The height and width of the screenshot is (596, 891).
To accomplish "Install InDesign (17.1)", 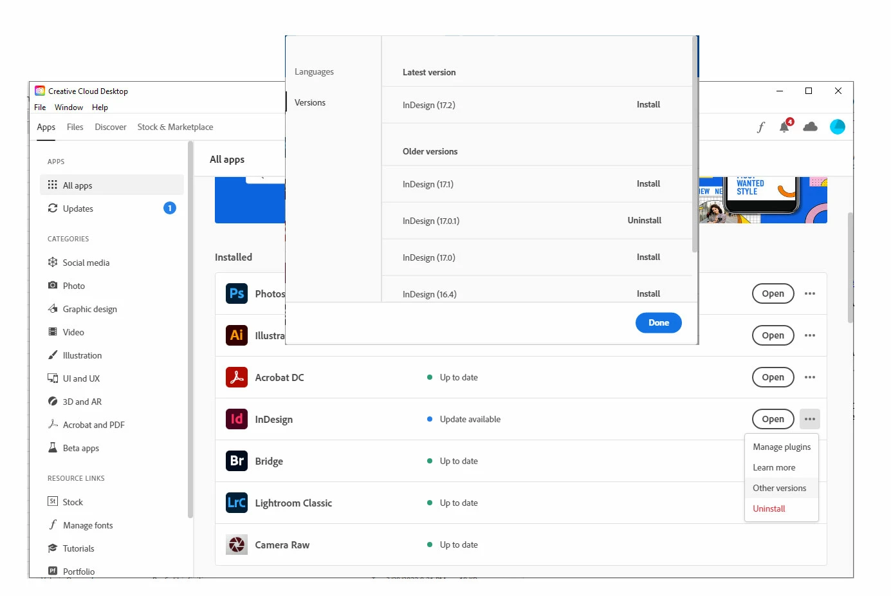I will pyautogui.click(x=648, y=183).
